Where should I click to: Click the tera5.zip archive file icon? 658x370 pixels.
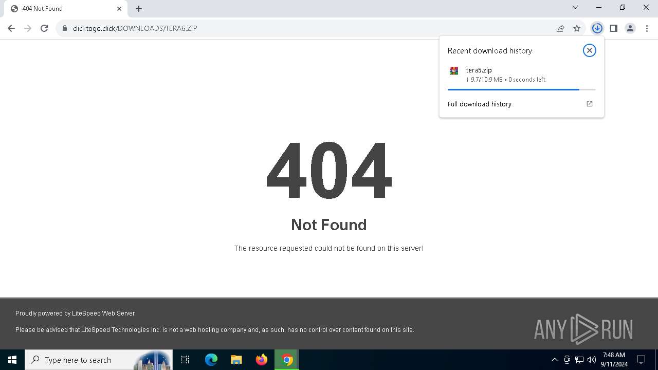point(454,71)
